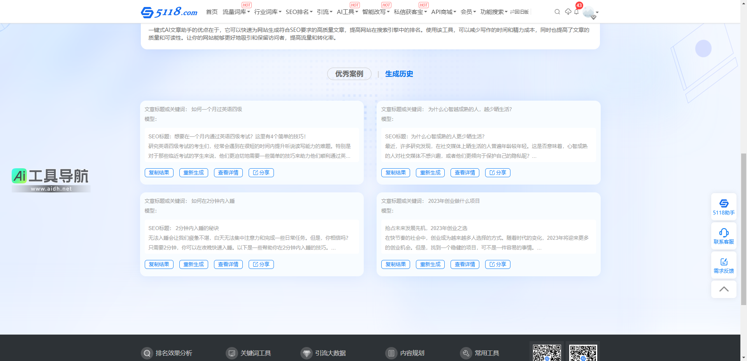Open 内容规划 via its footer icon

(x=391, y=353)
